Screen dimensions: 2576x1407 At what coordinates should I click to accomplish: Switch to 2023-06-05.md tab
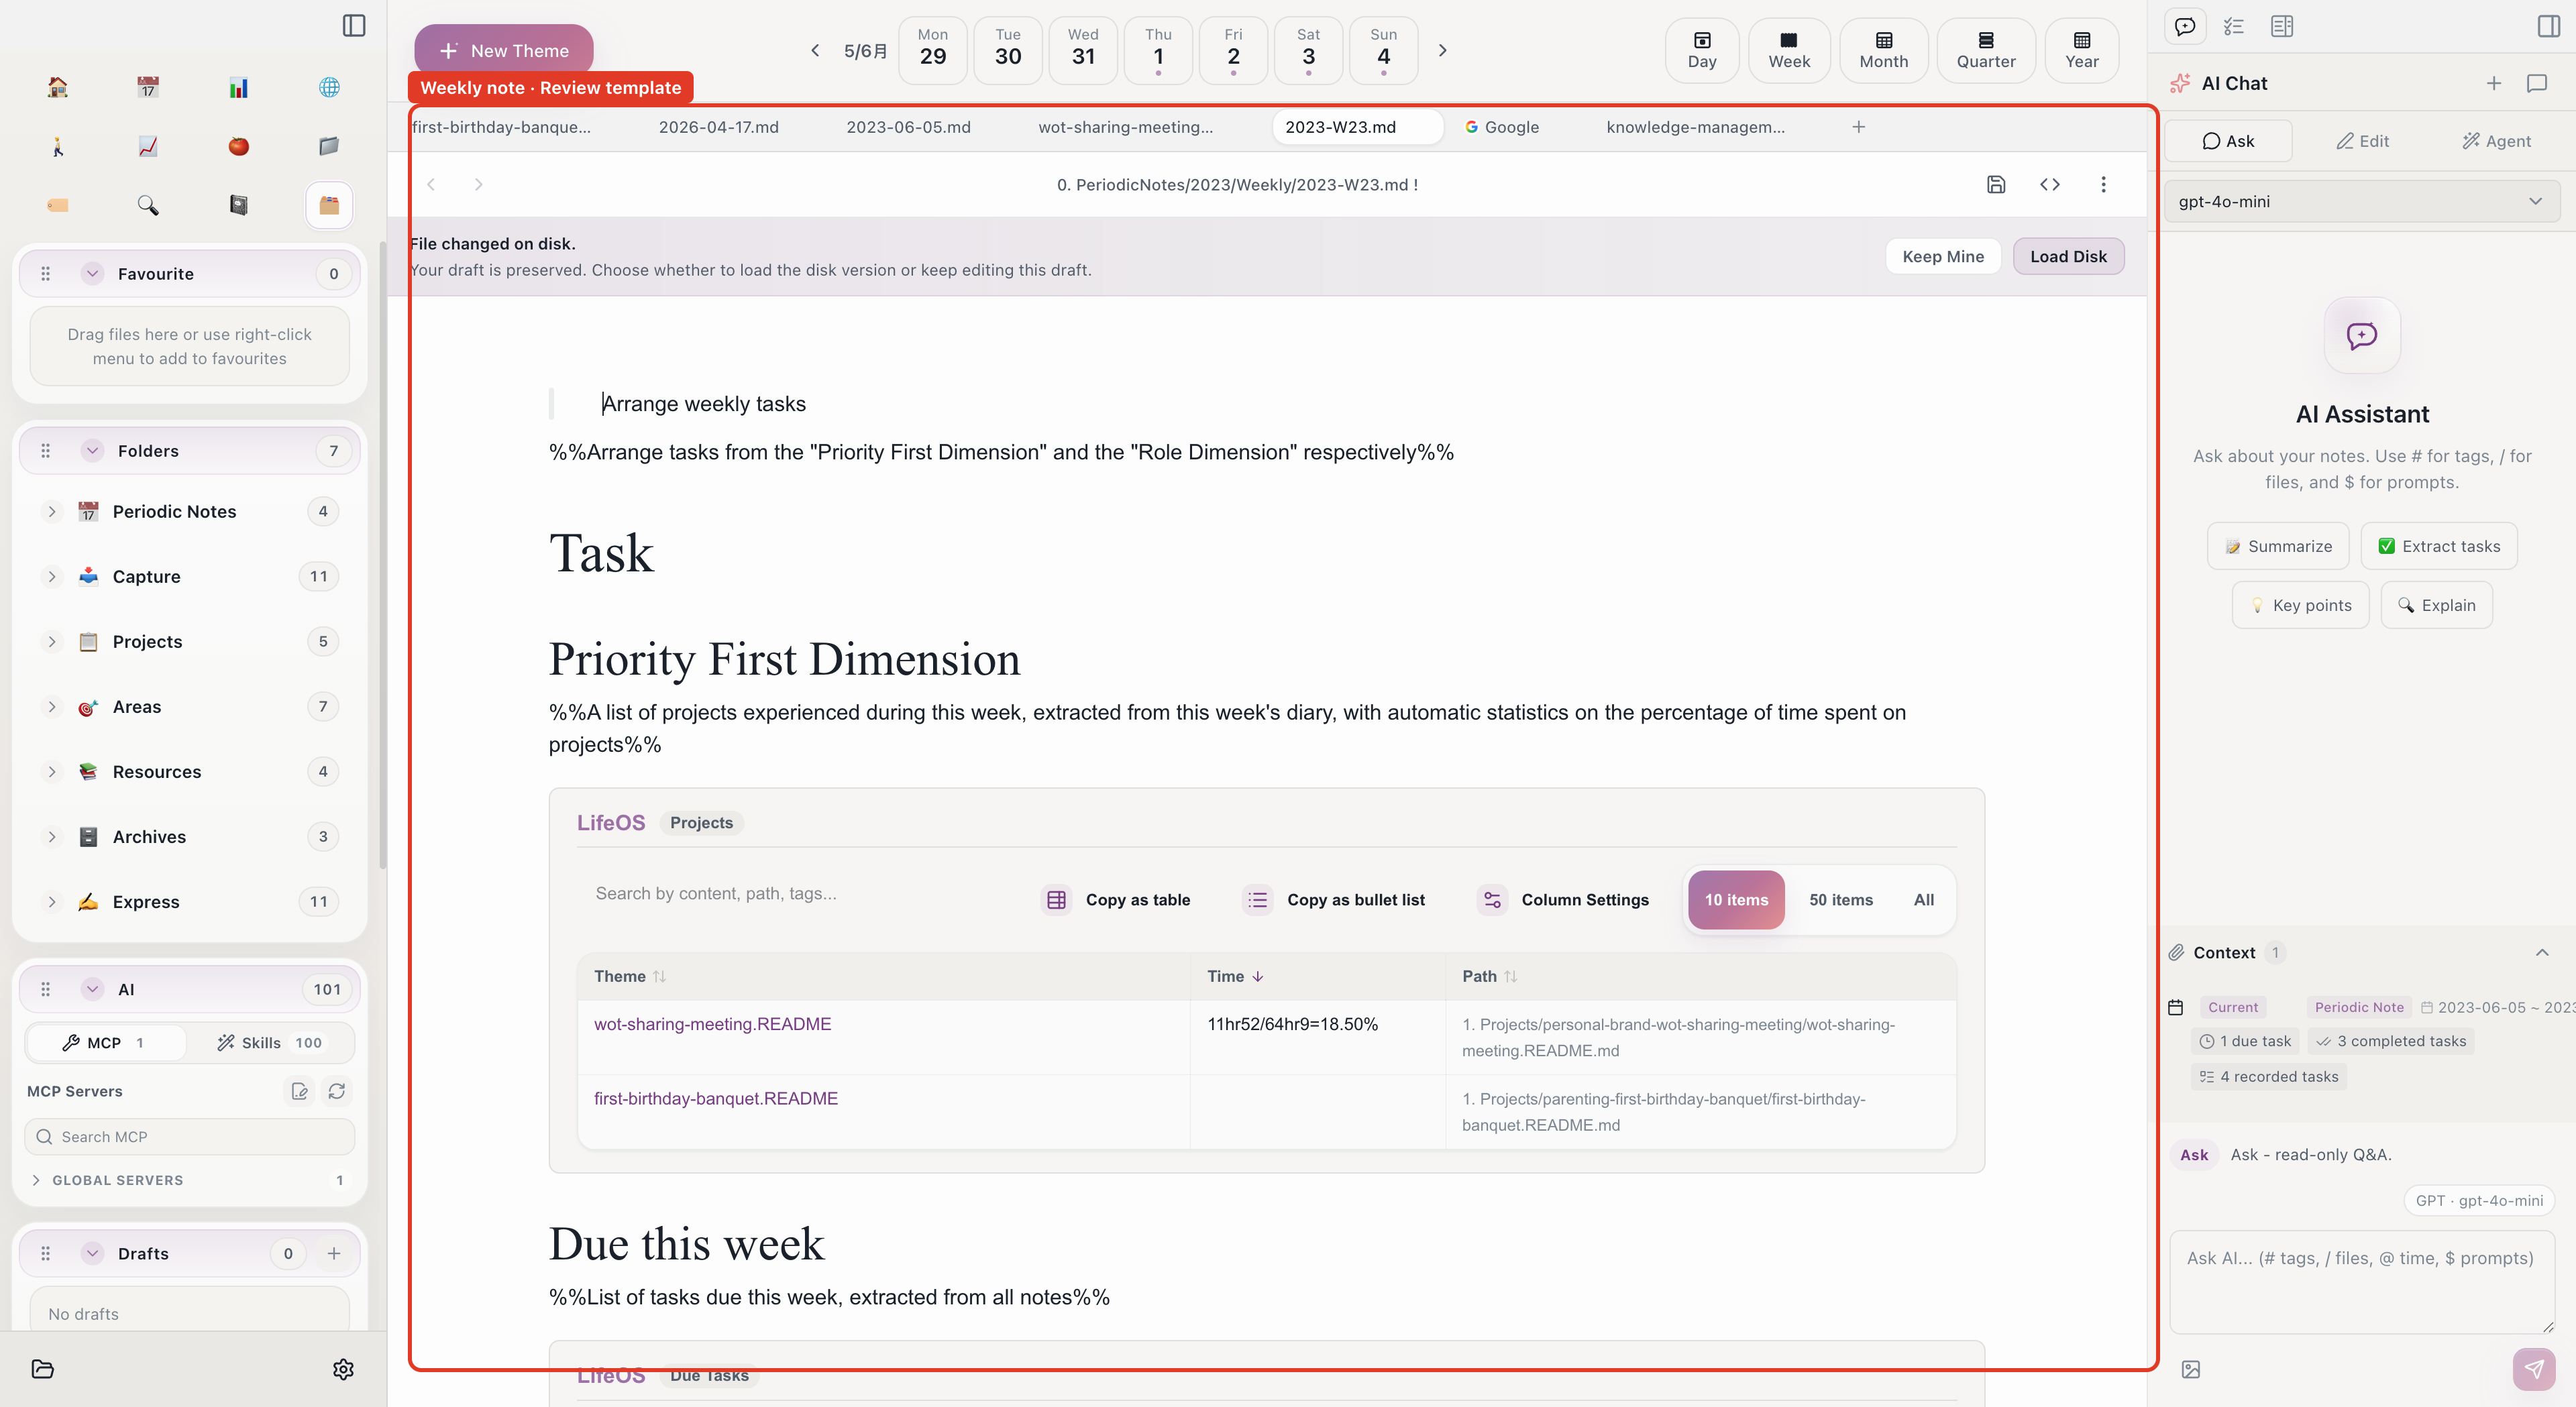coord(908,127)
